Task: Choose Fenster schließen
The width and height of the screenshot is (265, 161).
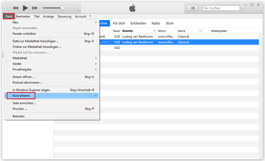Action: point(52,34)
